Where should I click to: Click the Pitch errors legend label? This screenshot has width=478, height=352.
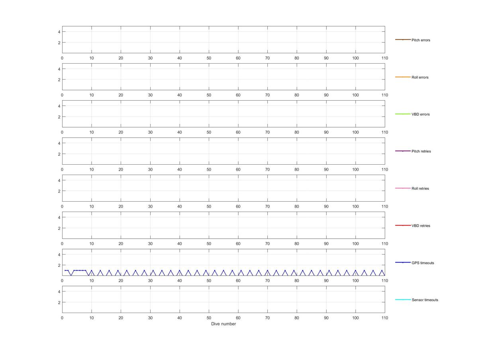pyautogui.click(x=421, y=40)
